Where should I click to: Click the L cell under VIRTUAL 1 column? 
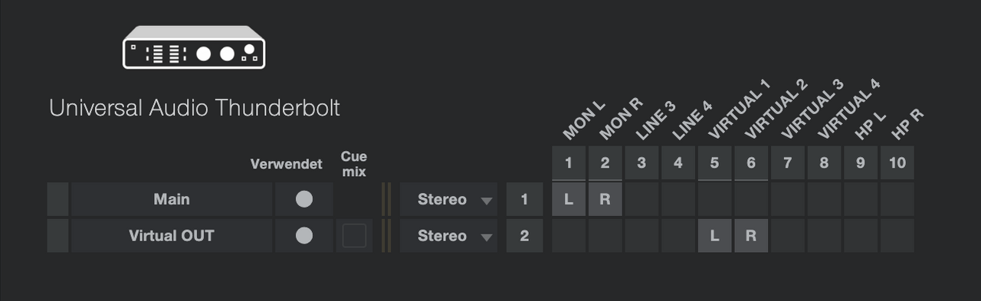(x=714, y=236)
